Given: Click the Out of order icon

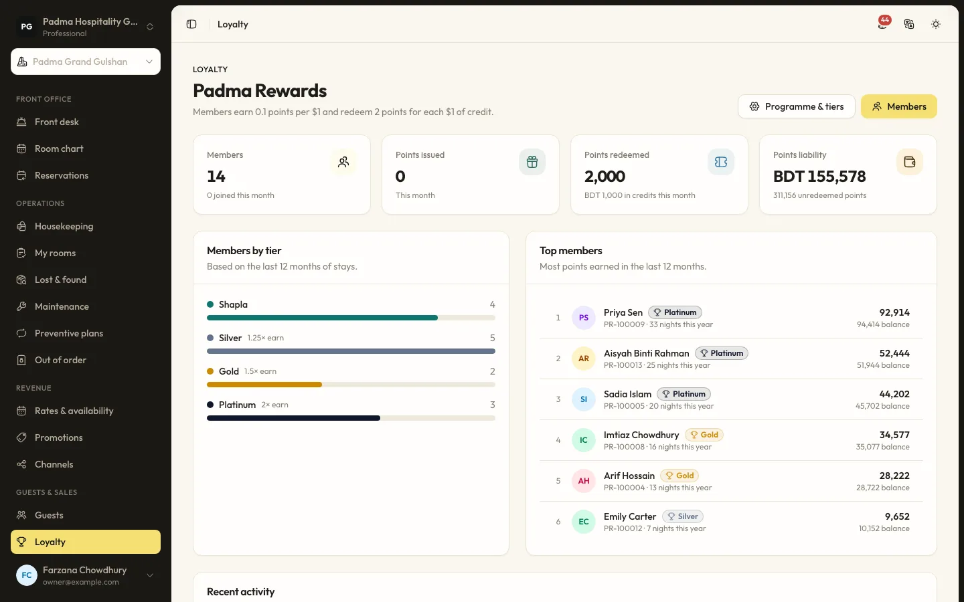Looking at the screenshot, I should (x=21, y=360).
